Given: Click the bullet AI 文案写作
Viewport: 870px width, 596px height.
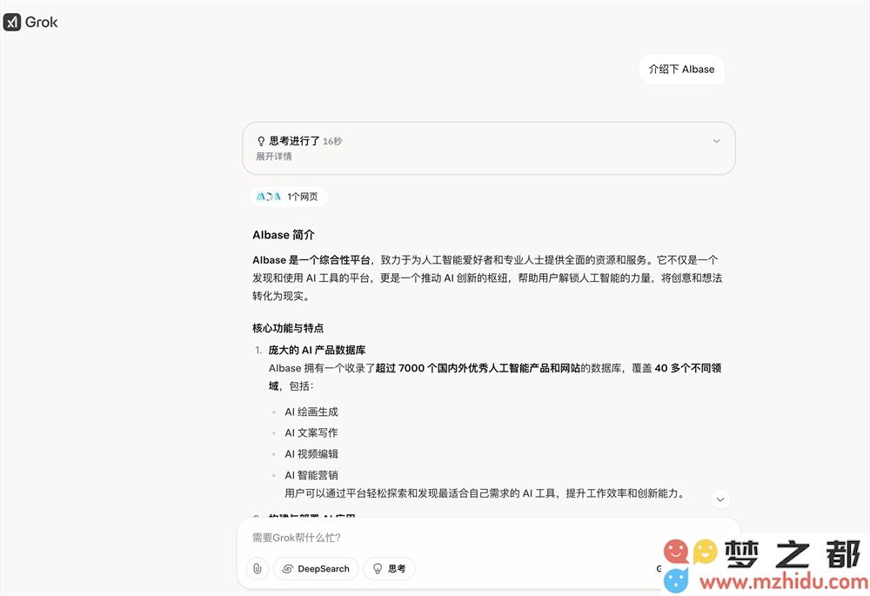Looking at the screenshot, I should [311, 432].
